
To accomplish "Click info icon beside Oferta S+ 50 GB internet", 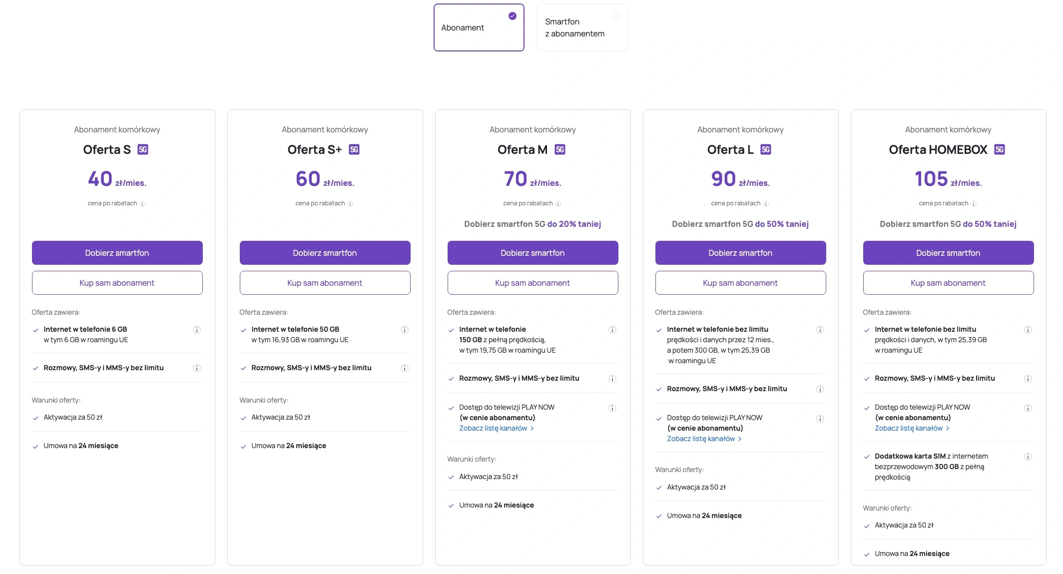I will coord(405,330).
